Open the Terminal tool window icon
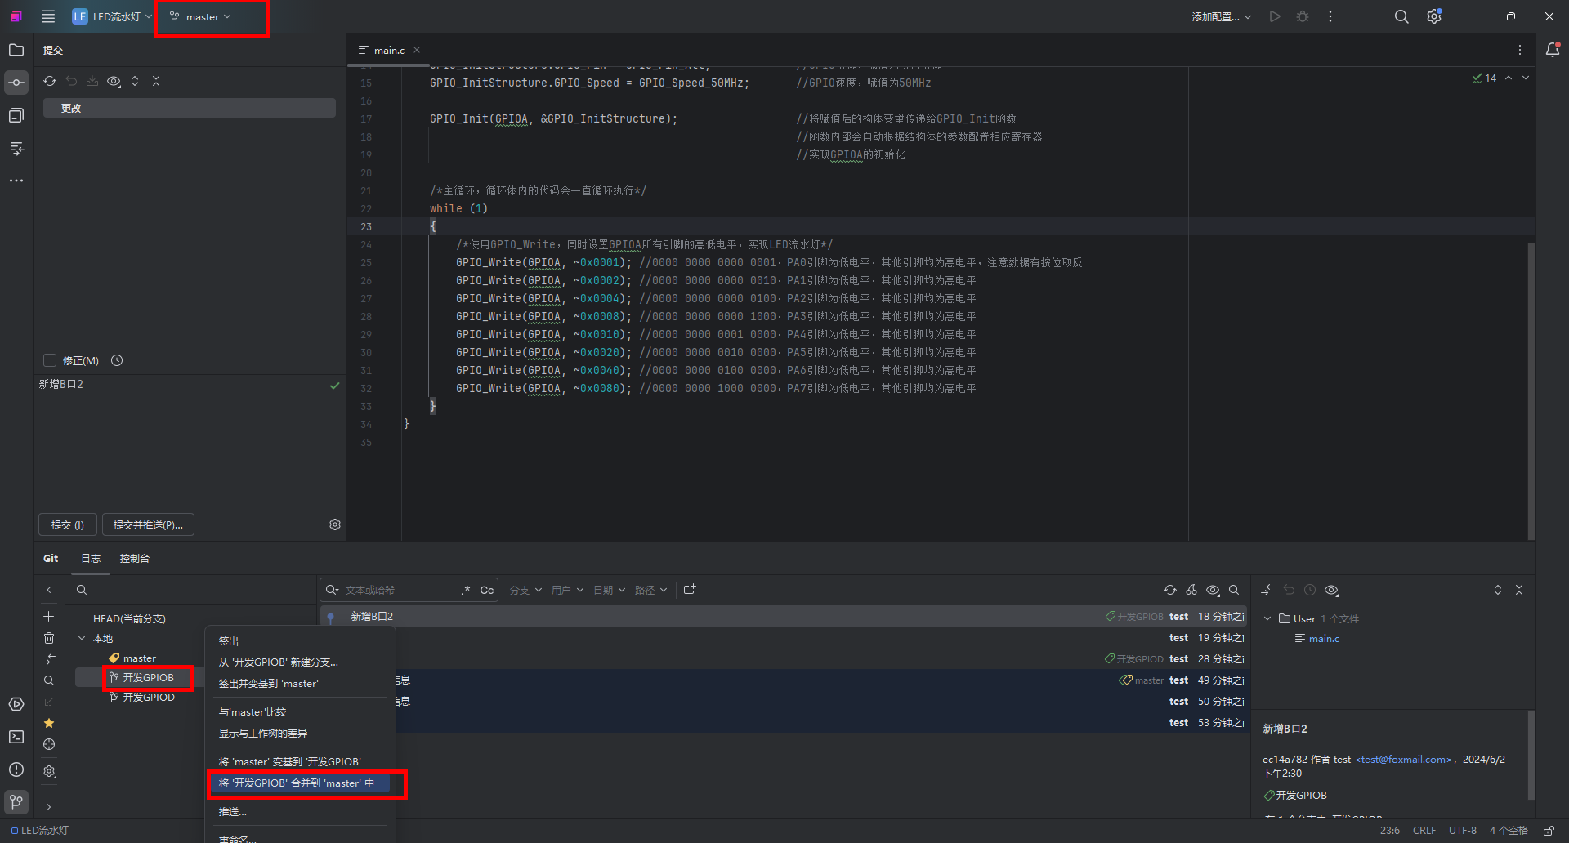This screenshot has width=1569, height=843. coord(16,737)
